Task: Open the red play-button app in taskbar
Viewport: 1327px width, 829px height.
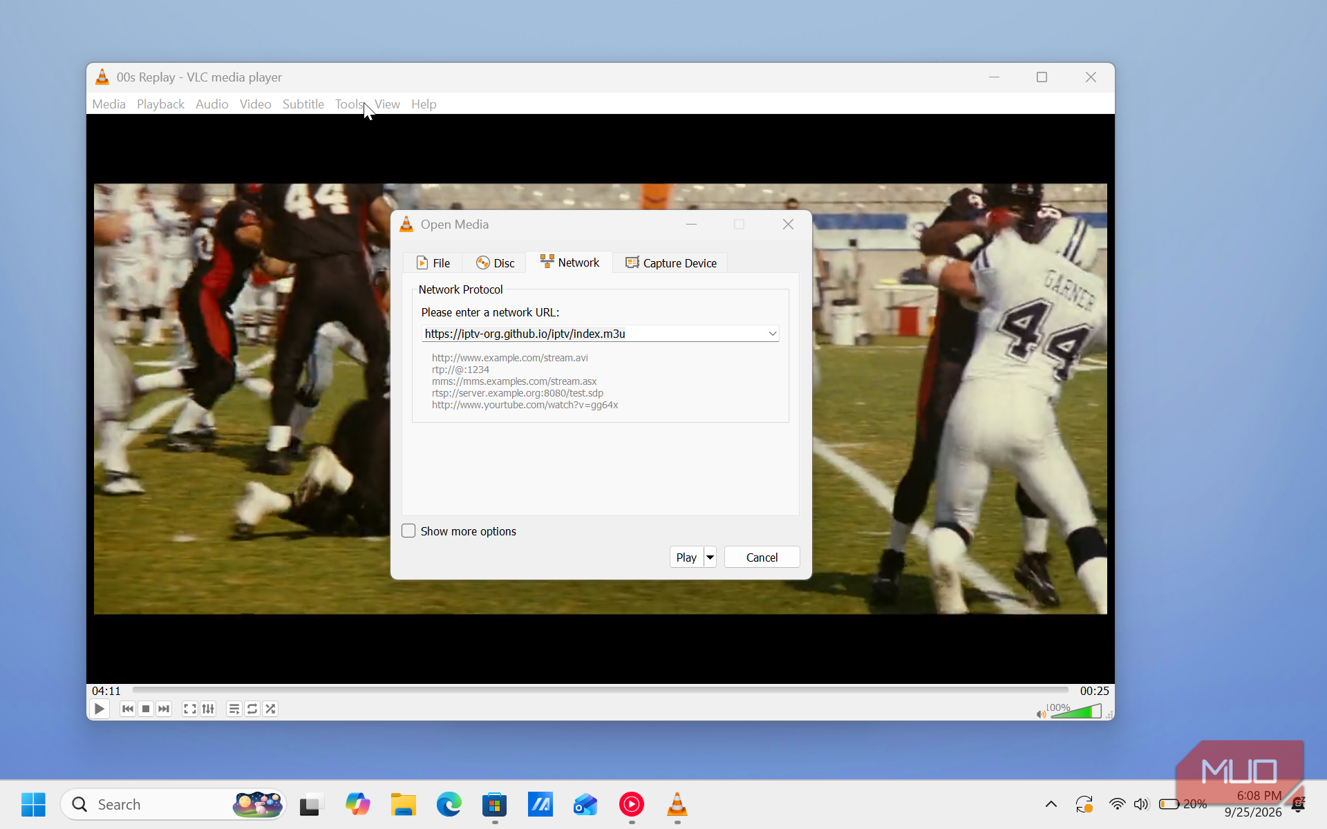Action: (631, 804)
